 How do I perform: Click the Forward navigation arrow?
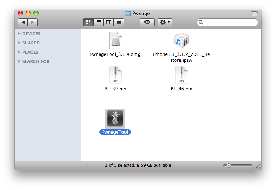pyautogui.click(x=33, y=22)
